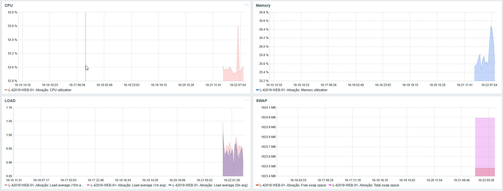This screenshot has width=503, height=191.
Task: Click the orange Free swap space color marker
Action: [x=257, y=185]
